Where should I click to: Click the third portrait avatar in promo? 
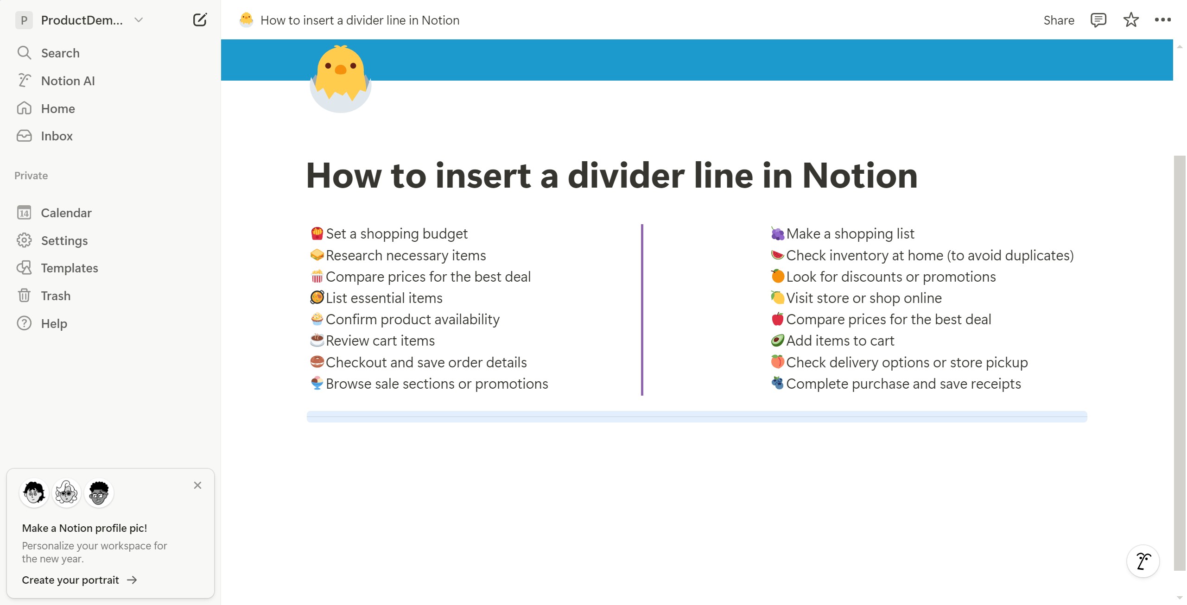coord(99,493)
